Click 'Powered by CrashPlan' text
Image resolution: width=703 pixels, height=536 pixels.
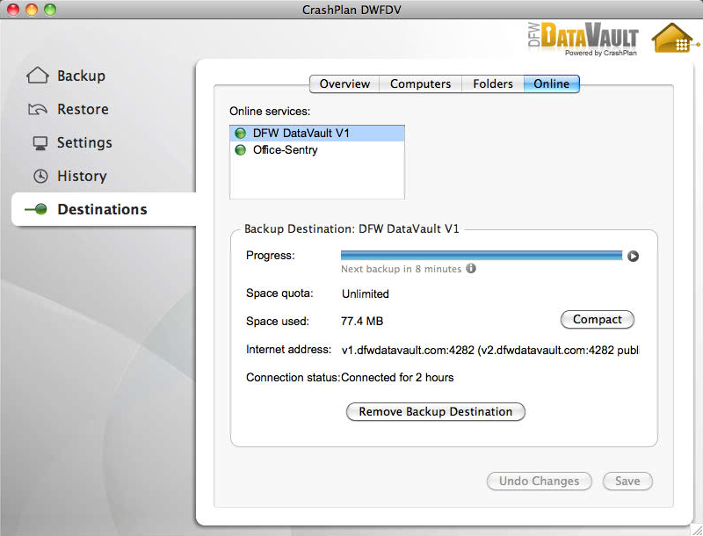coord(601,53)
